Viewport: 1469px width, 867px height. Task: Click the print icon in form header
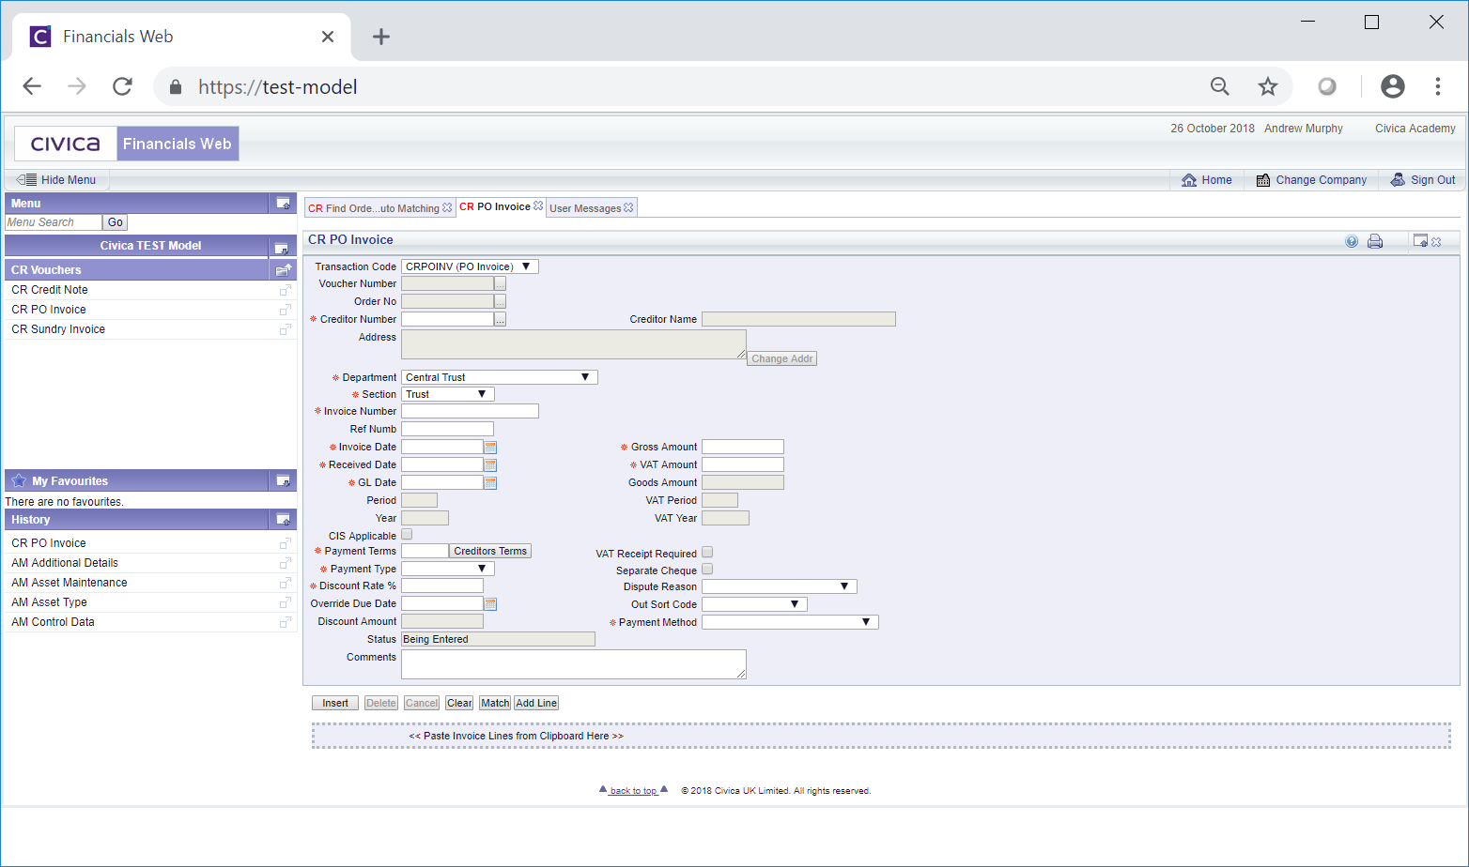tap(1375, 241)
